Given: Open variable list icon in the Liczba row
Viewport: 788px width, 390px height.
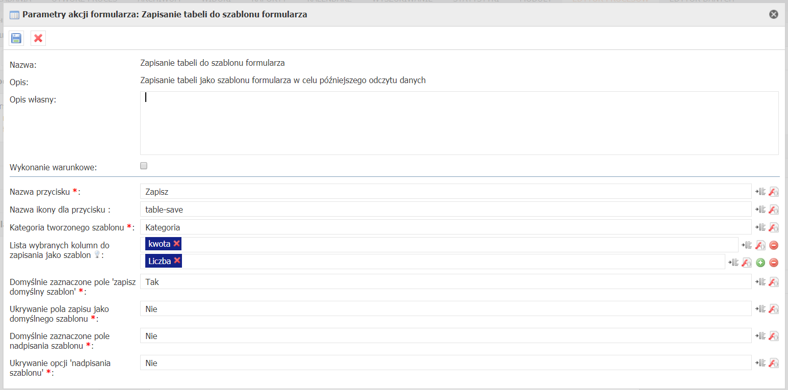Looking at the screenshot, I should (x=734, y=263).
